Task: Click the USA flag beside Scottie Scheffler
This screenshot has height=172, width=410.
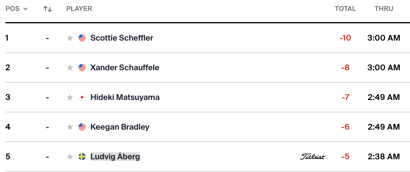Action: click(x=82, y=38)
